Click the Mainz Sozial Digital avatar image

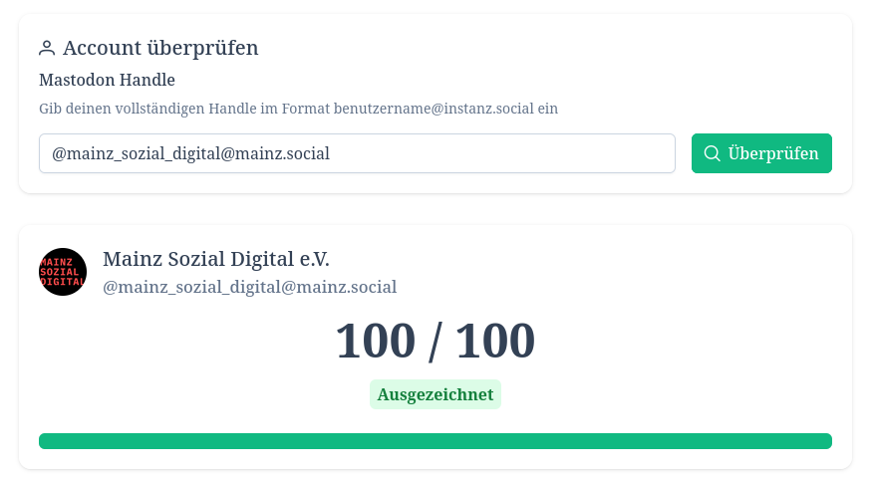[63, 272]
